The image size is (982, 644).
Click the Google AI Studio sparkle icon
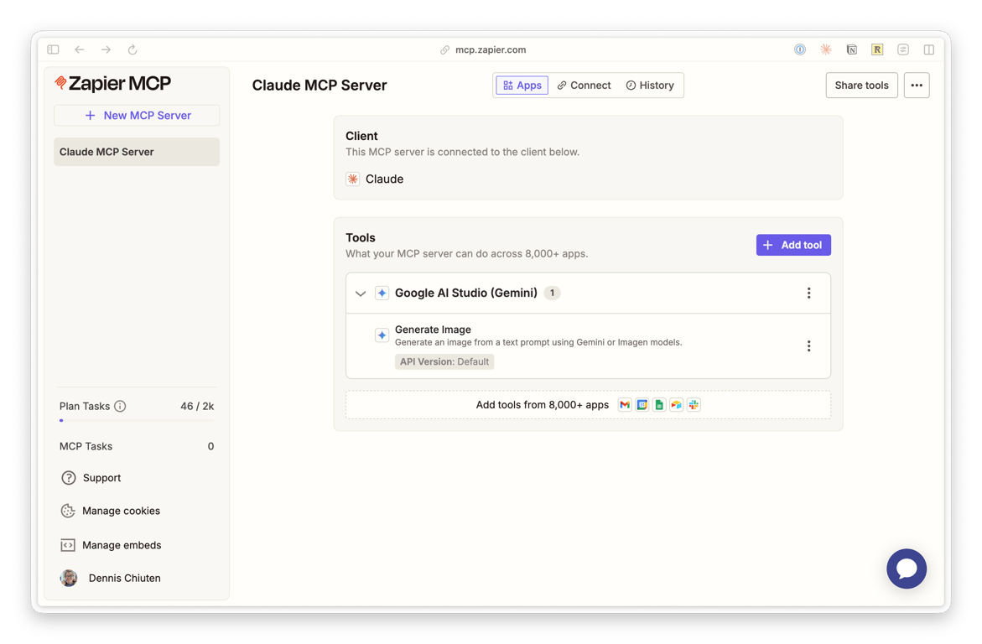pos(382,293)
